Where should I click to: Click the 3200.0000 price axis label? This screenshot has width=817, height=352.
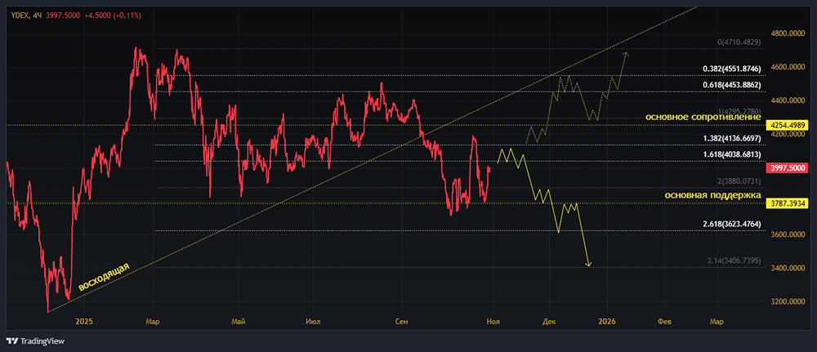coord(788,302)
